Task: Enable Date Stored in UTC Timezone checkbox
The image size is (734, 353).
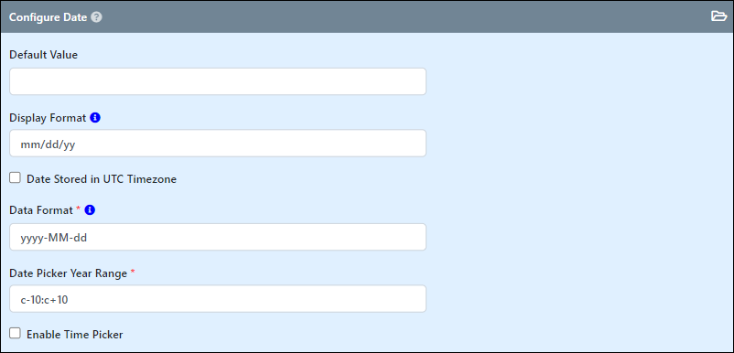Action: pyautogui.click(x=16, y=177)
